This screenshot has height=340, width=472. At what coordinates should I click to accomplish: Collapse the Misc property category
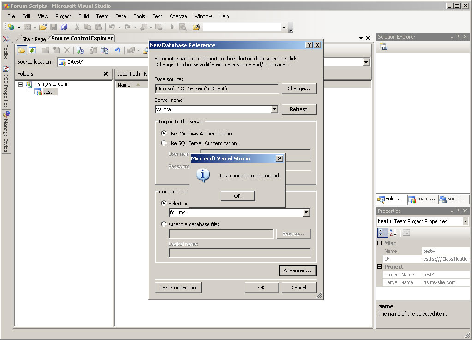380,243
